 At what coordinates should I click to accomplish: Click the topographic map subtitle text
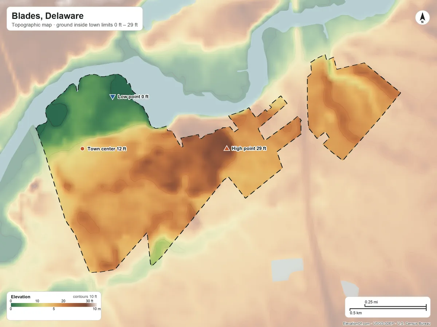[x=74, y=26]
